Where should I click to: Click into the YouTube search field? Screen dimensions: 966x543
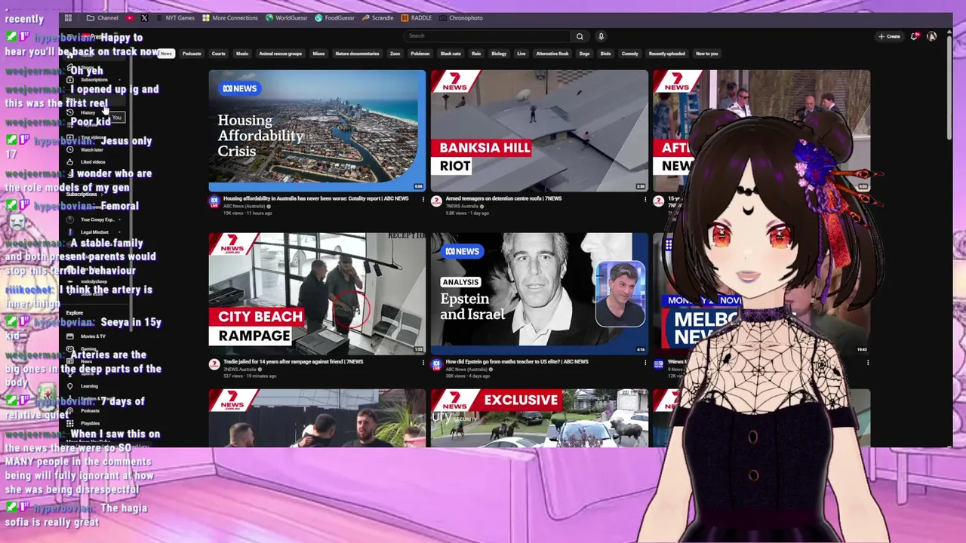click(x=488, y=36)
